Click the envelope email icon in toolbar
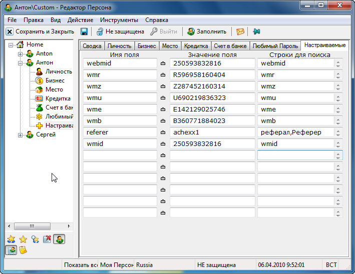Screen dimensions: 355x274 point(240,31)
